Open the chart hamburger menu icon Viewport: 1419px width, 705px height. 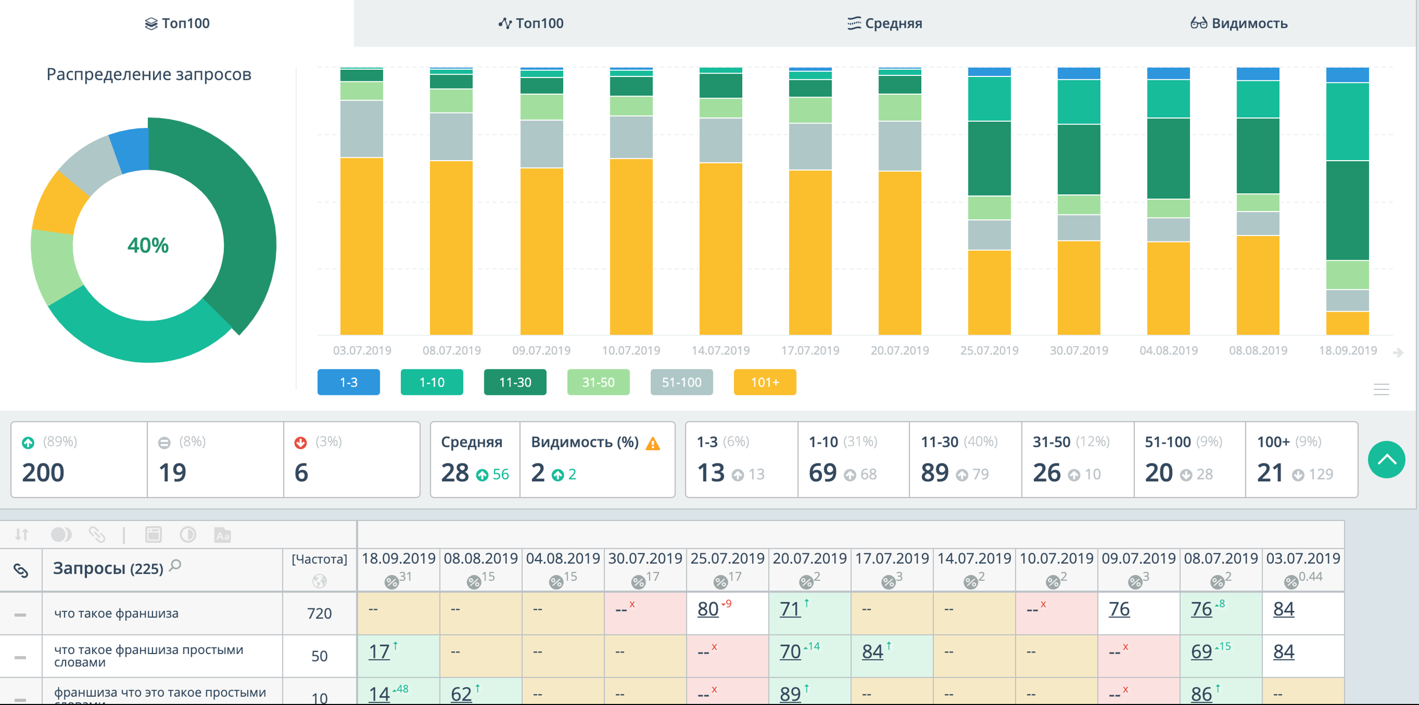click(1381, 389)
